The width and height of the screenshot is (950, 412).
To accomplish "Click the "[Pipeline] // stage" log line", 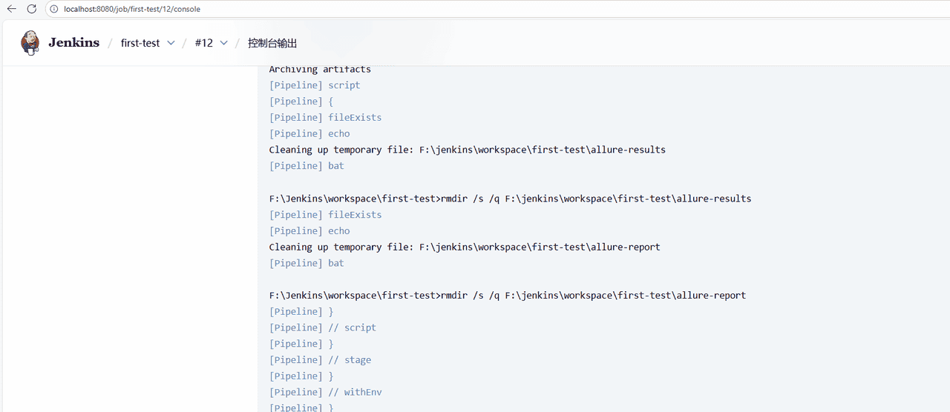I will click(320, 360).
